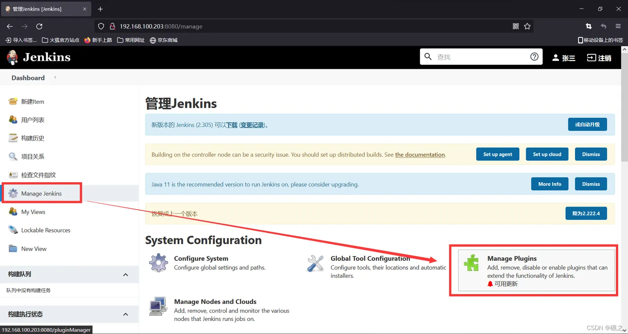Click the people icon beside 用户列表
Image resolution: width=628 pixels, height=334 pixels.
(13, 120)
